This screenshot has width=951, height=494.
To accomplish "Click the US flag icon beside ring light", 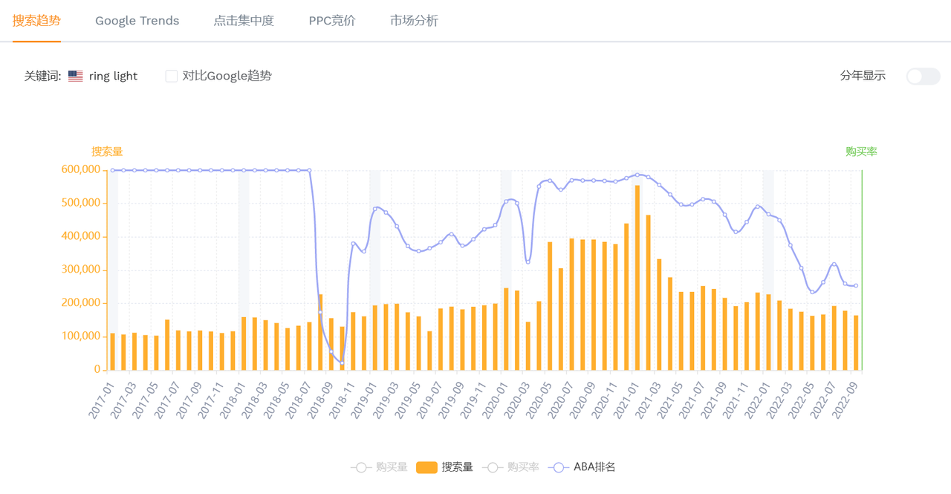I will (x=75, y=76).
